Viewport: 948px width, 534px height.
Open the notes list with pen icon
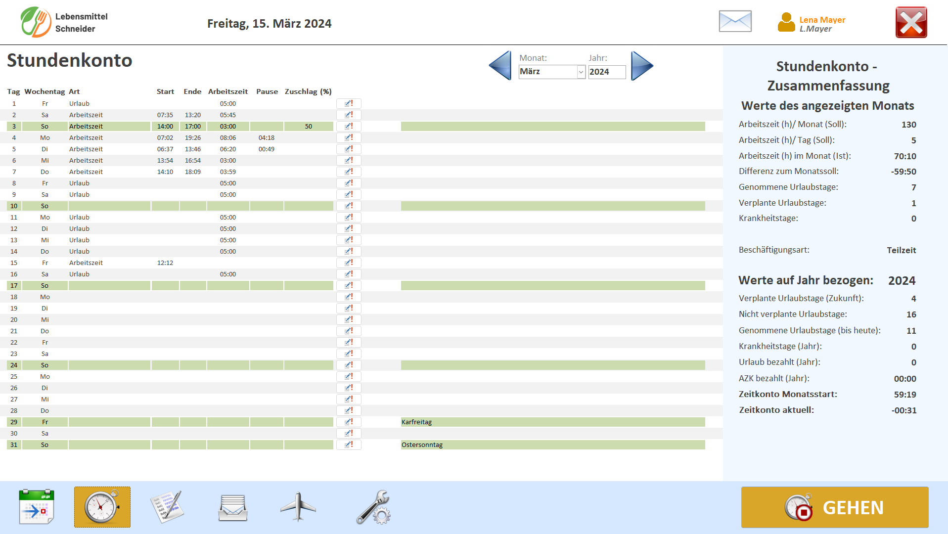coord(167,507)
